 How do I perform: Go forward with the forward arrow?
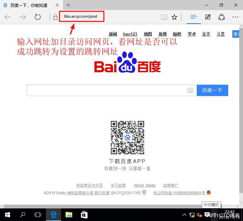click(x=22, y=17)
